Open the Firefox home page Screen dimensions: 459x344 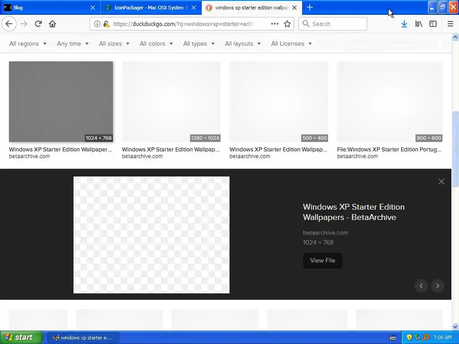pos(52,24)
